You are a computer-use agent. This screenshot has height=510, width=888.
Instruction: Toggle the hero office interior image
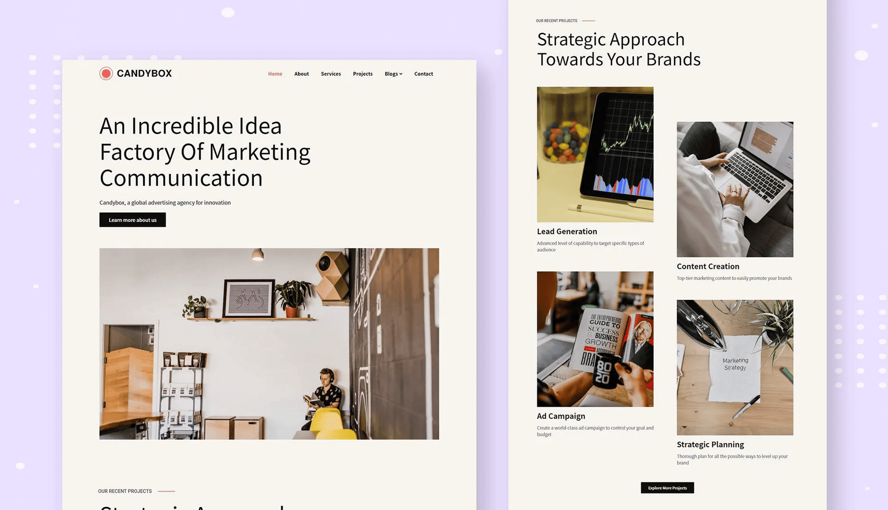point(269,344)
